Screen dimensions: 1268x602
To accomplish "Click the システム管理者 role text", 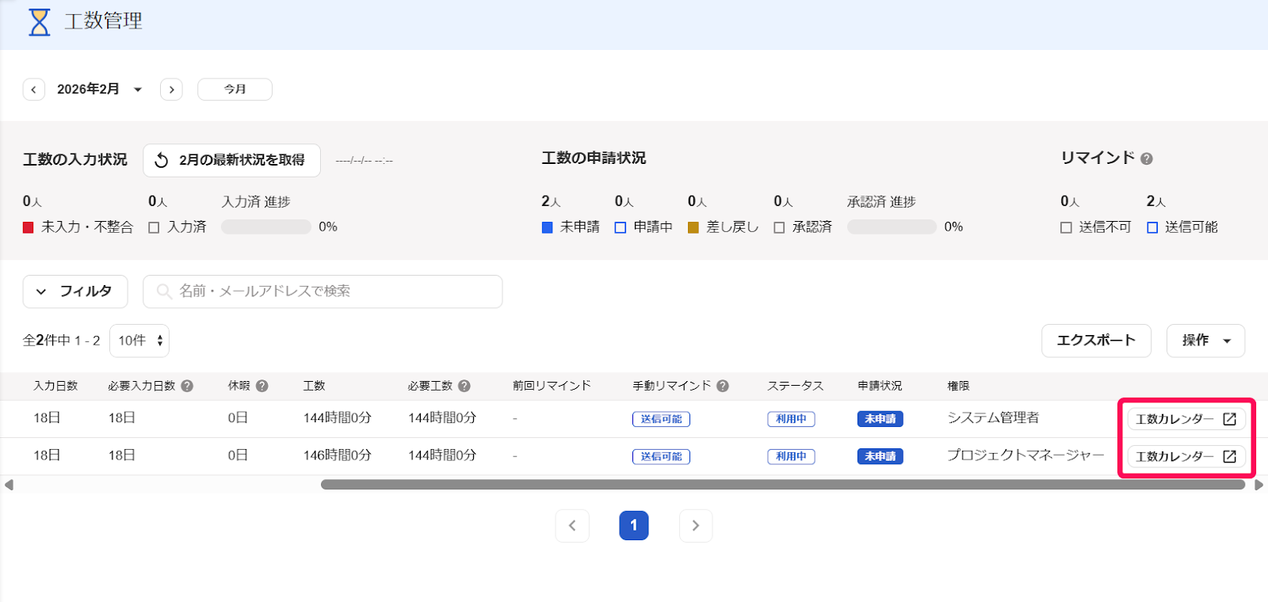I will point(993,417).
